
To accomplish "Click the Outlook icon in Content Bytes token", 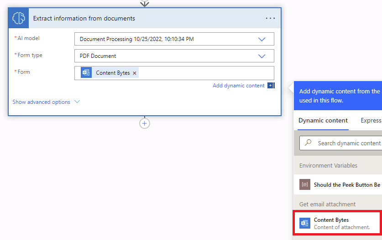I will tap(86, 73).
